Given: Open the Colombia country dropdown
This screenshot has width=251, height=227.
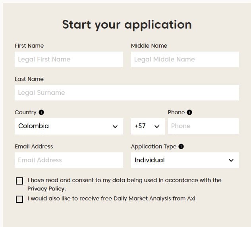Looking at the screenshot, I should pyautogui.click(x=69, y=126).
